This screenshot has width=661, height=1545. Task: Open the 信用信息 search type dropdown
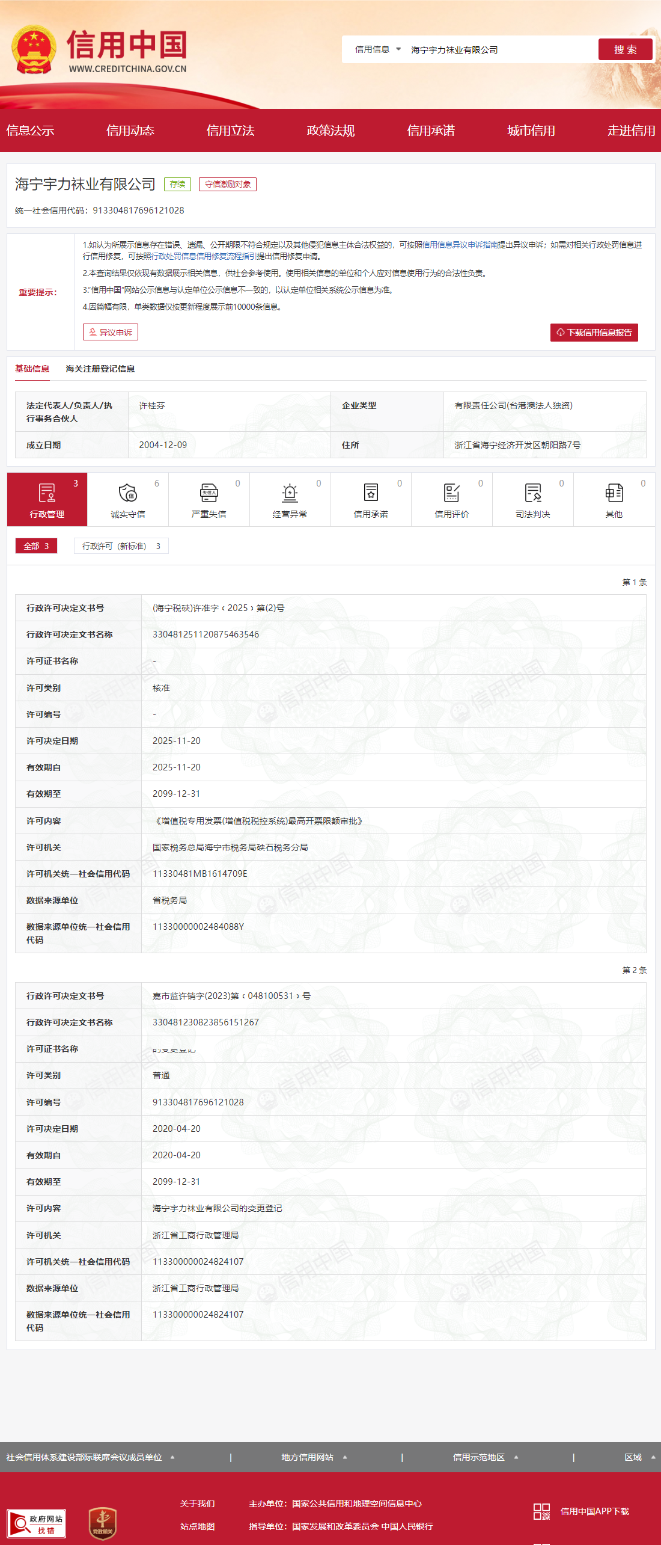click(x=377, y=49)
